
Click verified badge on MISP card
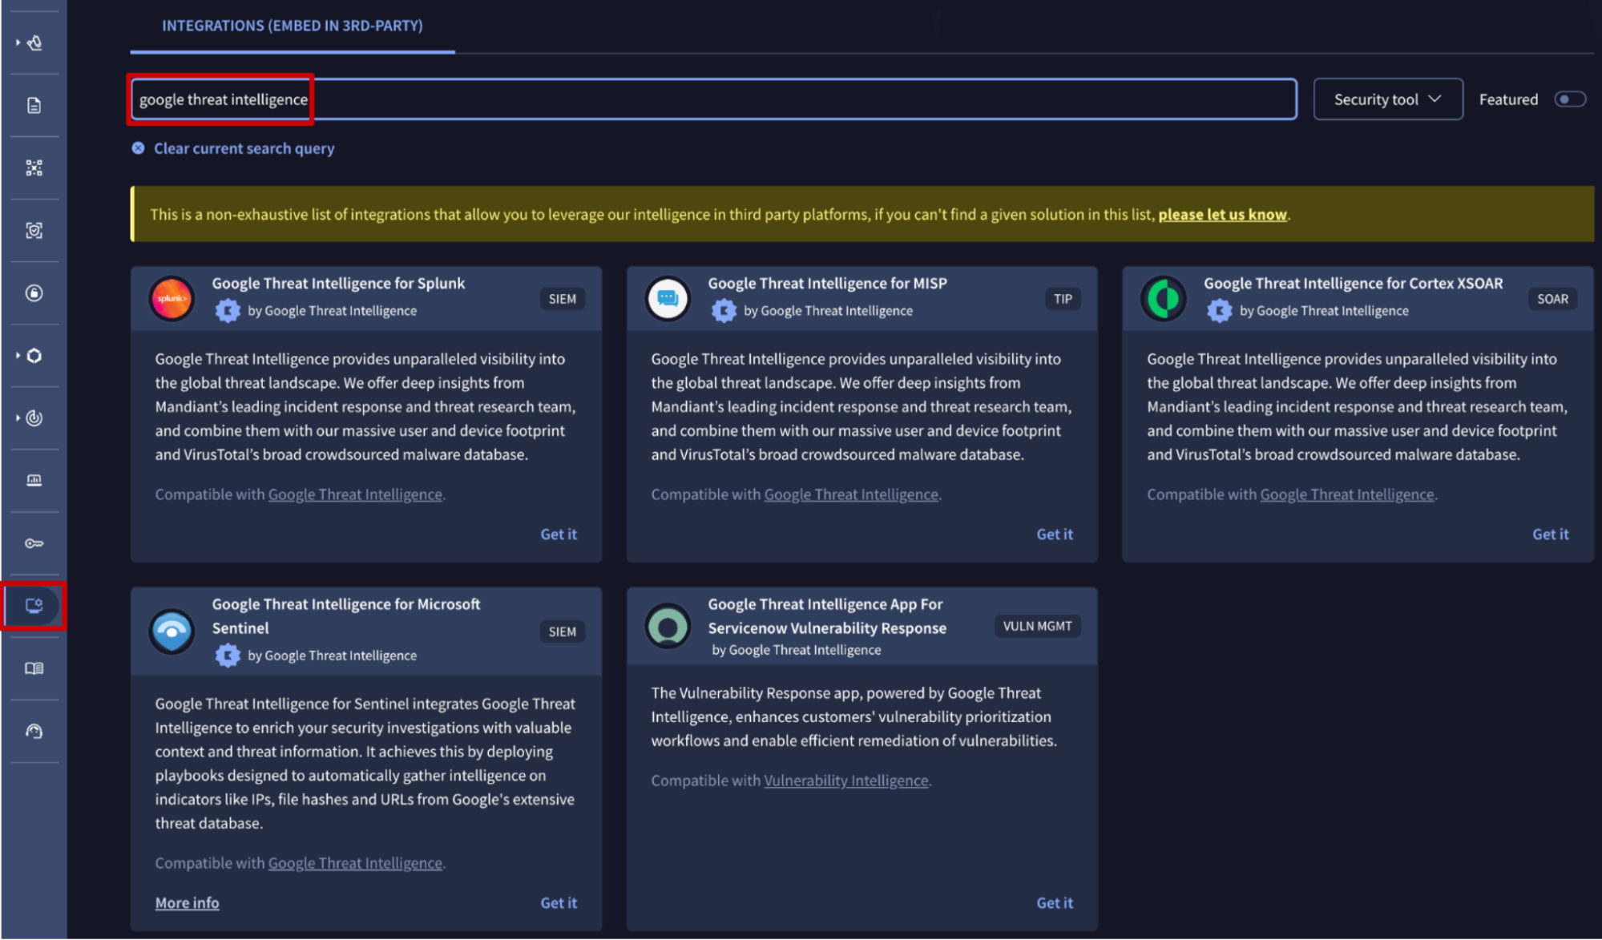click(x=724, y=311)
